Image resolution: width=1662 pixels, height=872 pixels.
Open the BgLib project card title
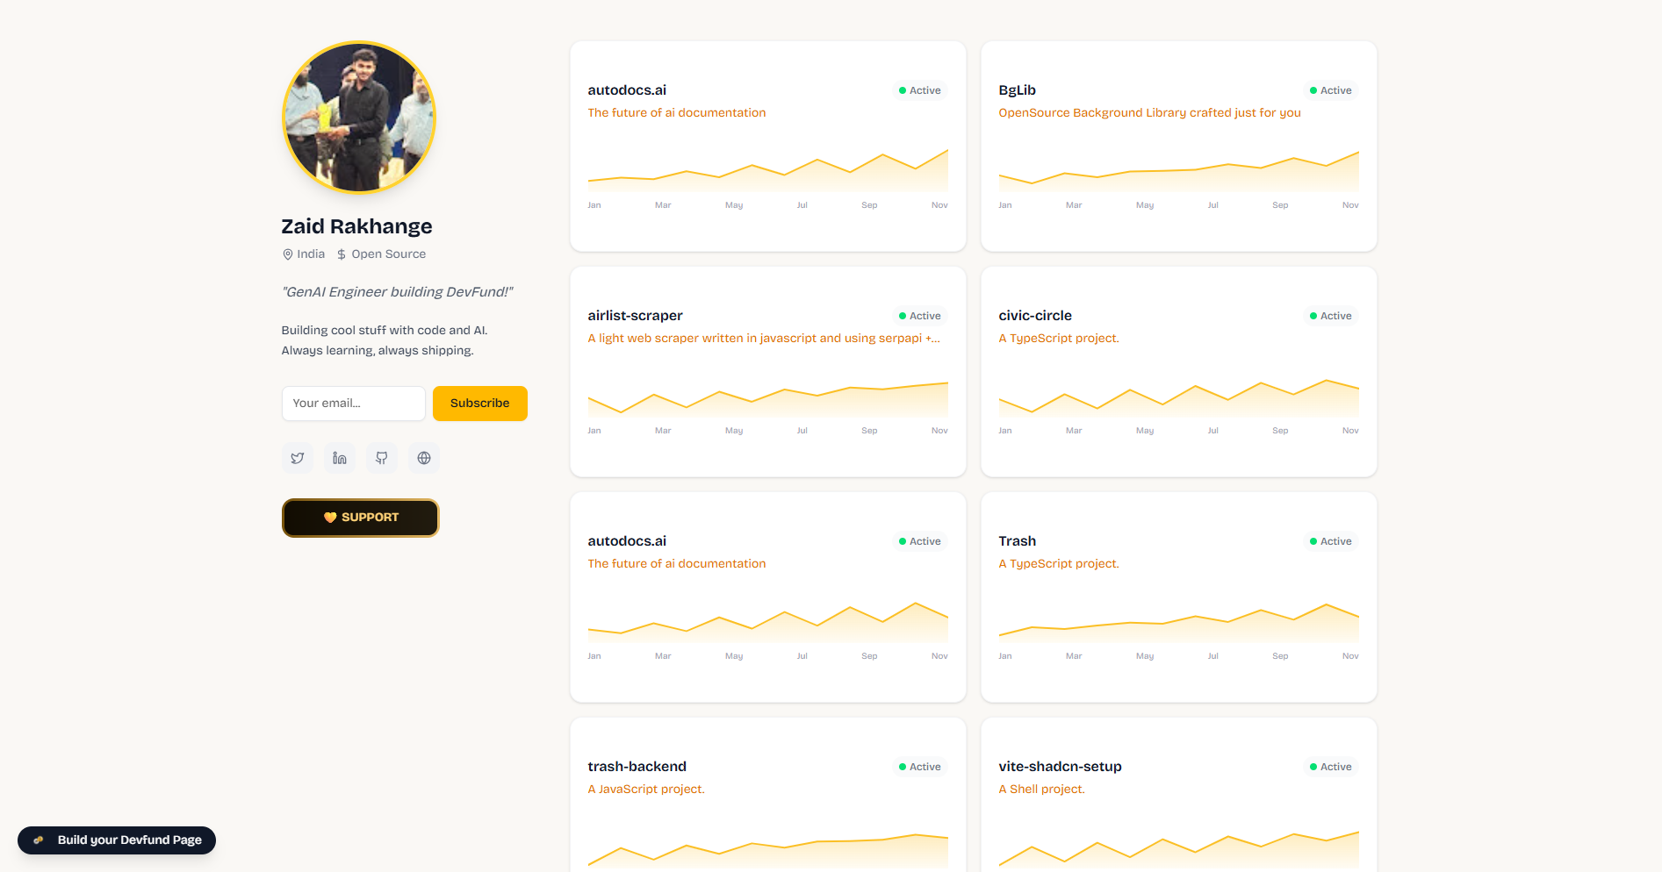[1017, 90]
